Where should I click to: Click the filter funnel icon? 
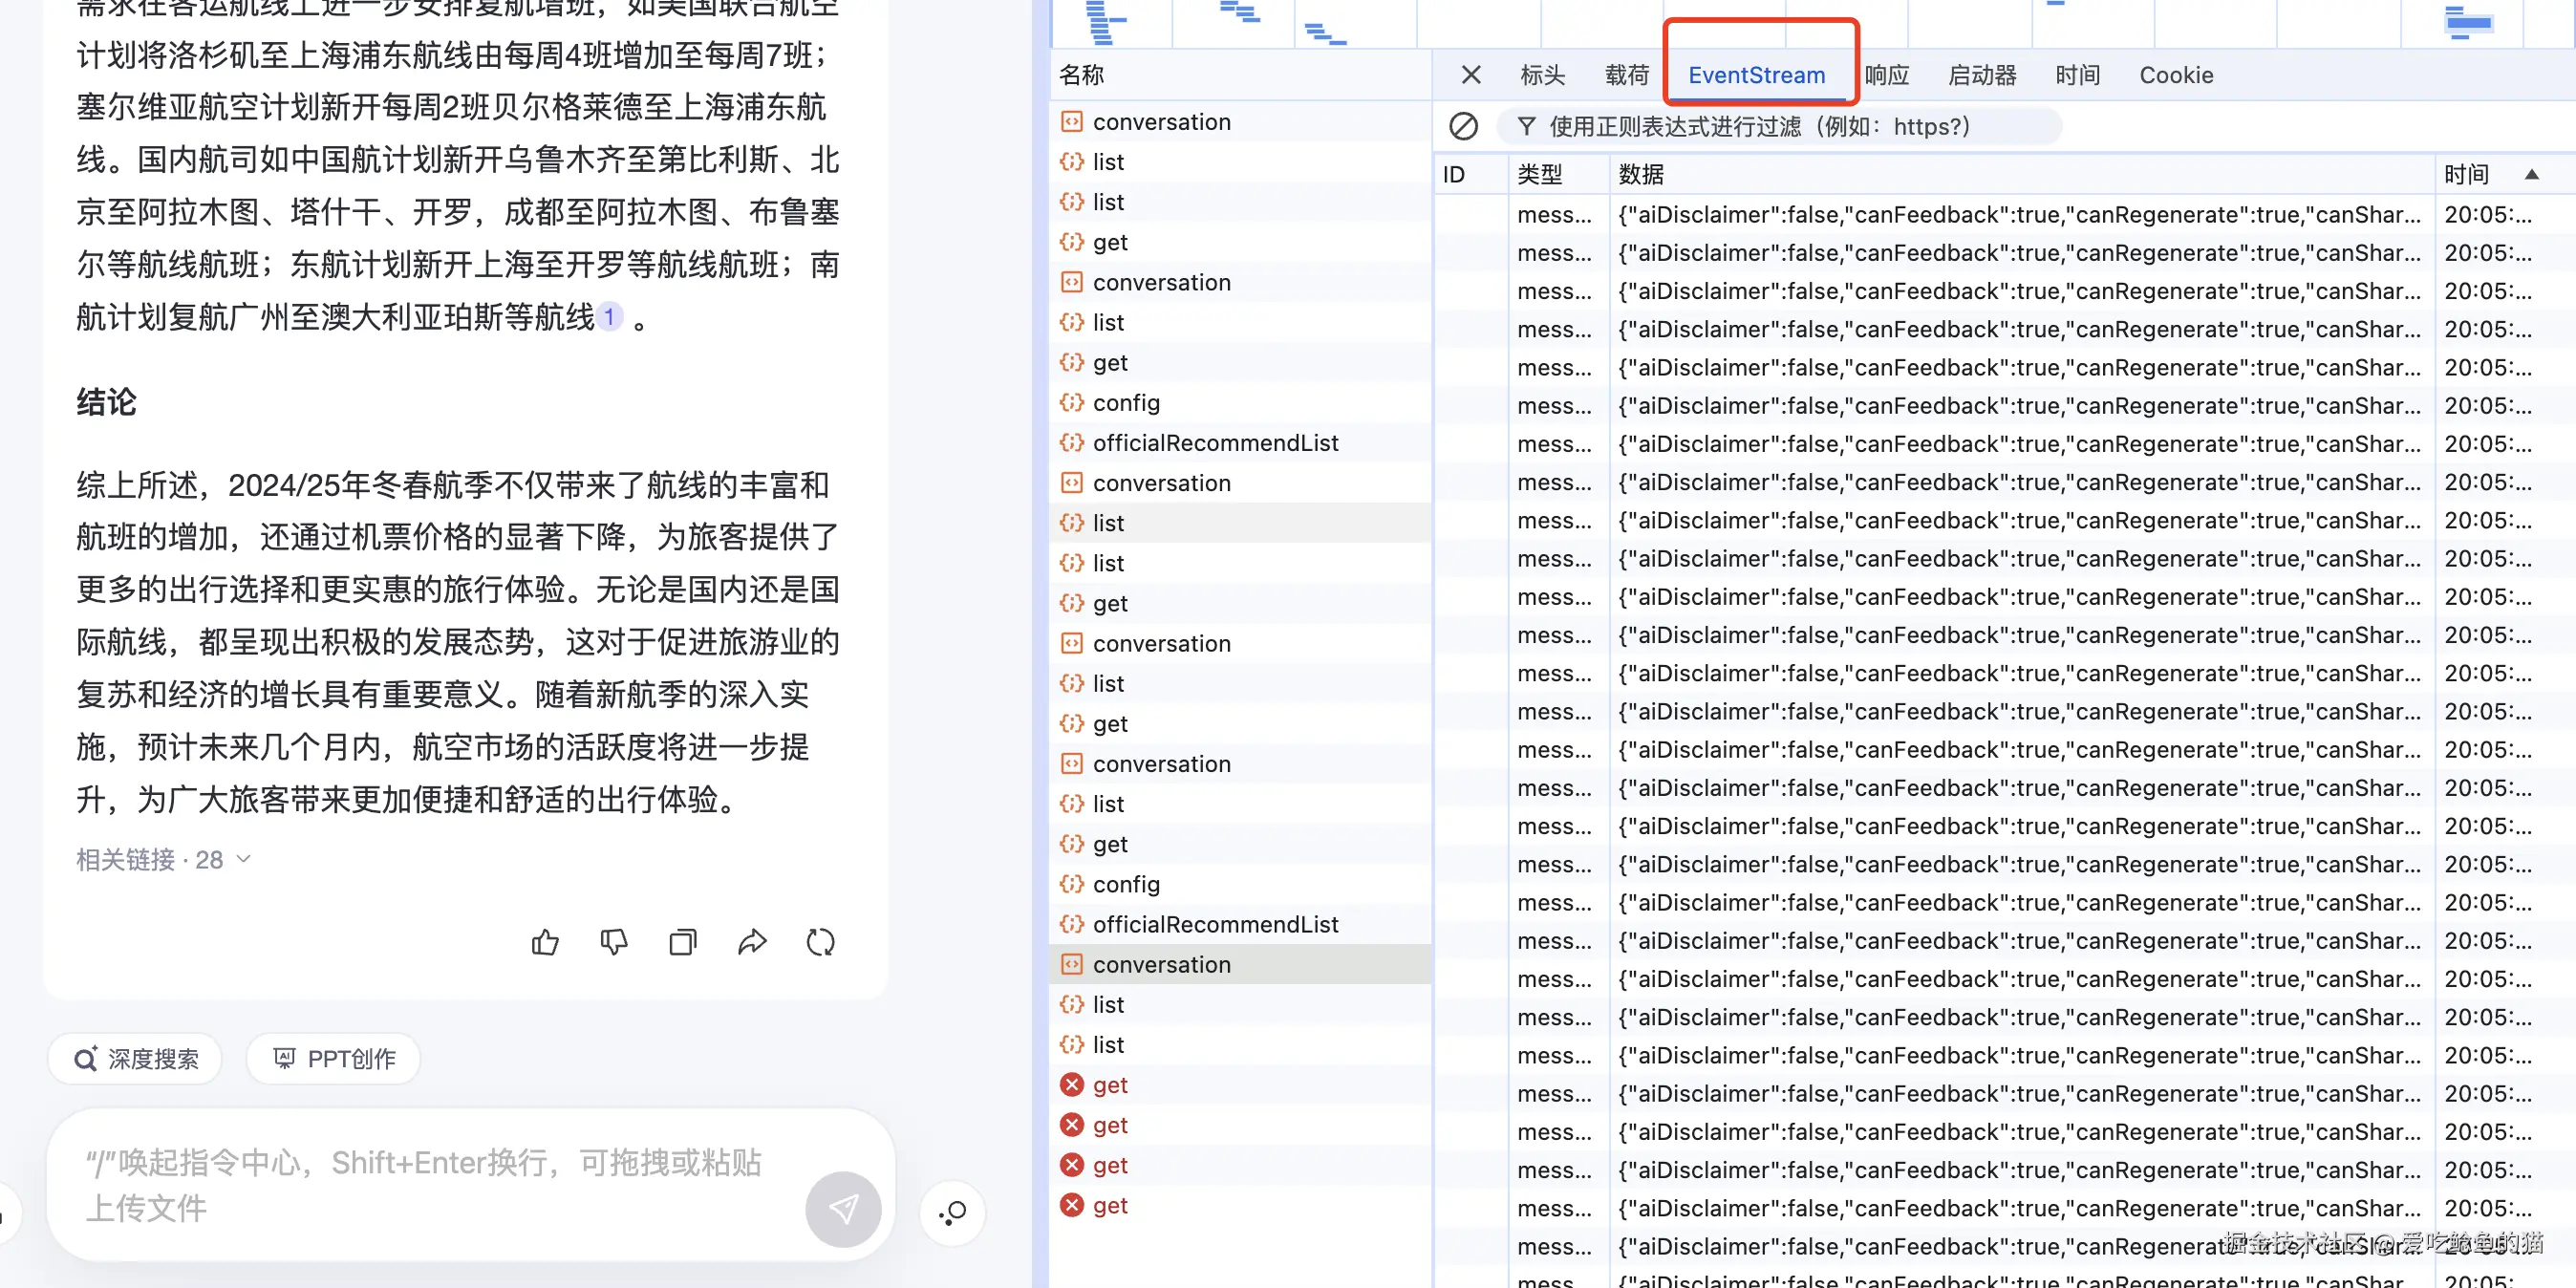1526,127
